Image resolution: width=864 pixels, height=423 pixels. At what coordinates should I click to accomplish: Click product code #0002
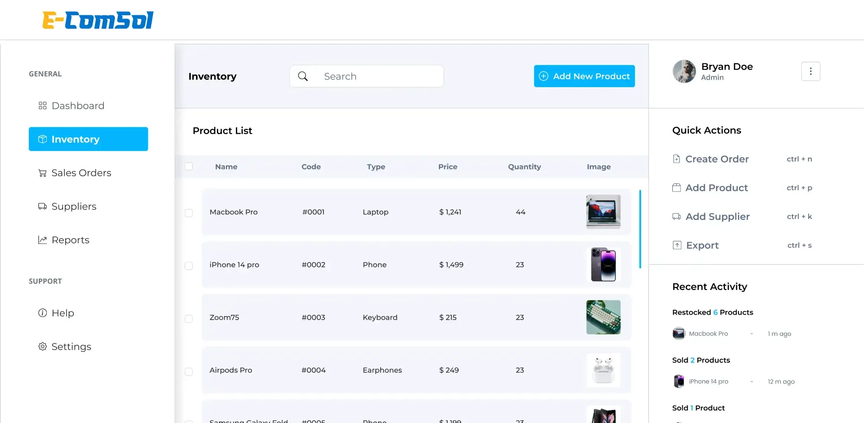click(313, 265)
